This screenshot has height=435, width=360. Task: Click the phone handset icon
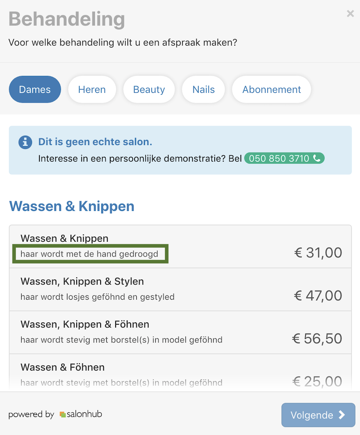point(317,158)
